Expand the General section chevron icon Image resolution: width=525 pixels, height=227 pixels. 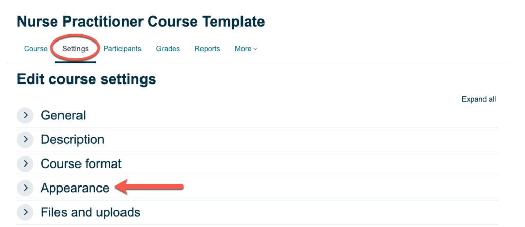point(25,115)
